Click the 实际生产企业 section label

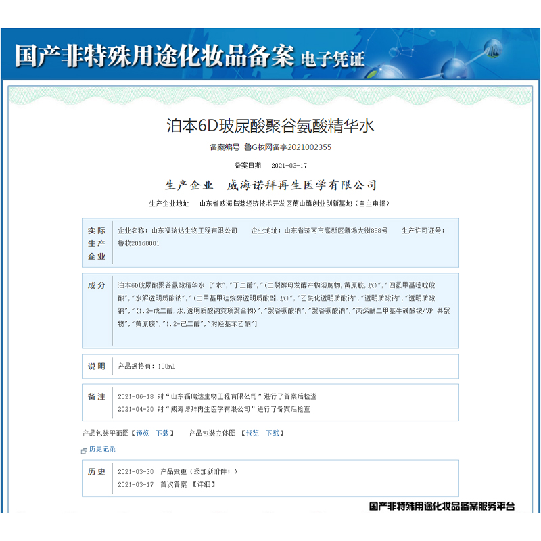[96, 243]
